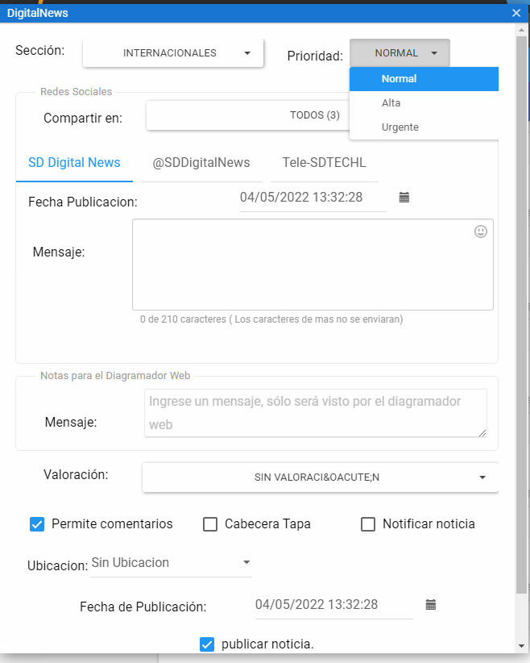Click the vertical scrollbar thumb

(521, 315)
